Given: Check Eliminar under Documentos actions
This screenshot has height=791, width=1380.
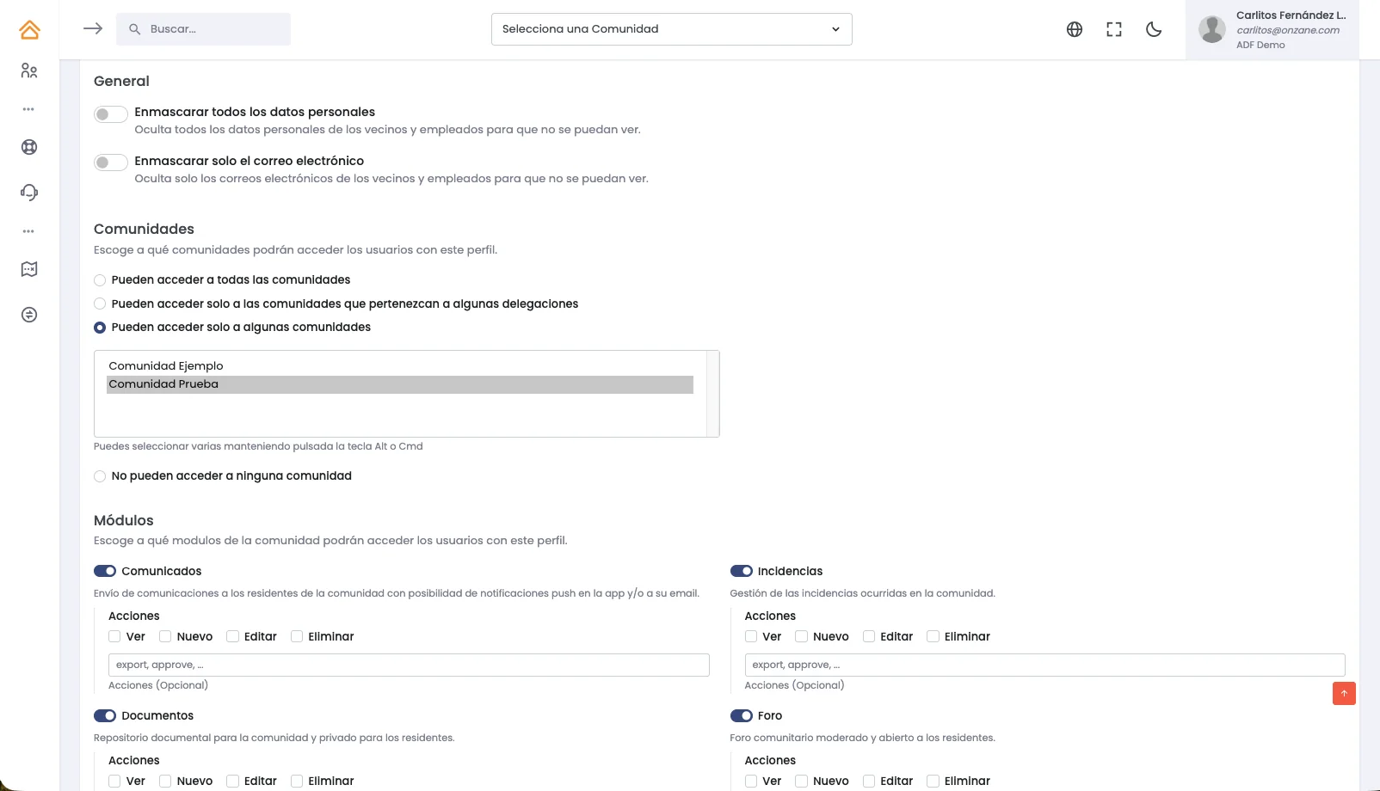Looking at the screenshot, I should point(297,781).
